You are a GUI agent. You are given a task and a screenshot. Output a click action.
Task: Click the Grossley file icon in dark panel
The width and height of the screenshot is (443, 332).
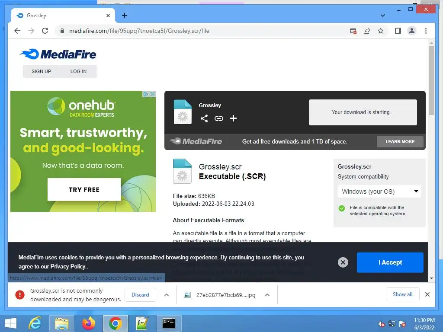(x=183, y=112)
